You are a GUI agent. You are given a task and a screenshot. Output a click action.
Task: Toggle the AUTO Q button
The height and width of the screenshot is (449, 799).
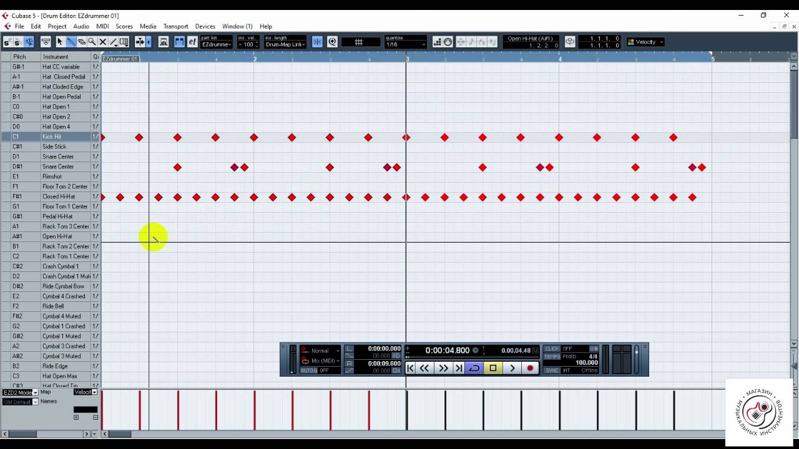[x=309, y=370]
